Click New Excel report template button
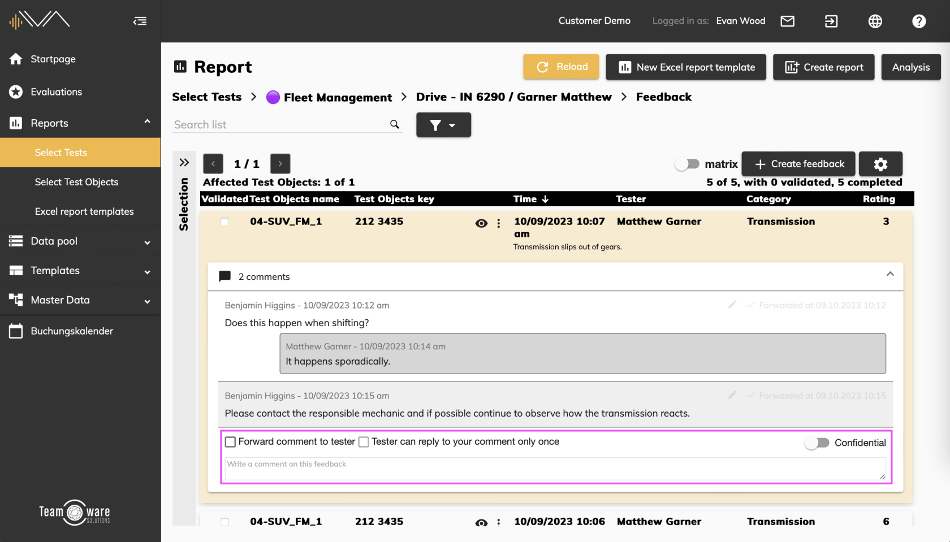The height and width of the screenshot is (542, 950). (686, 67)
